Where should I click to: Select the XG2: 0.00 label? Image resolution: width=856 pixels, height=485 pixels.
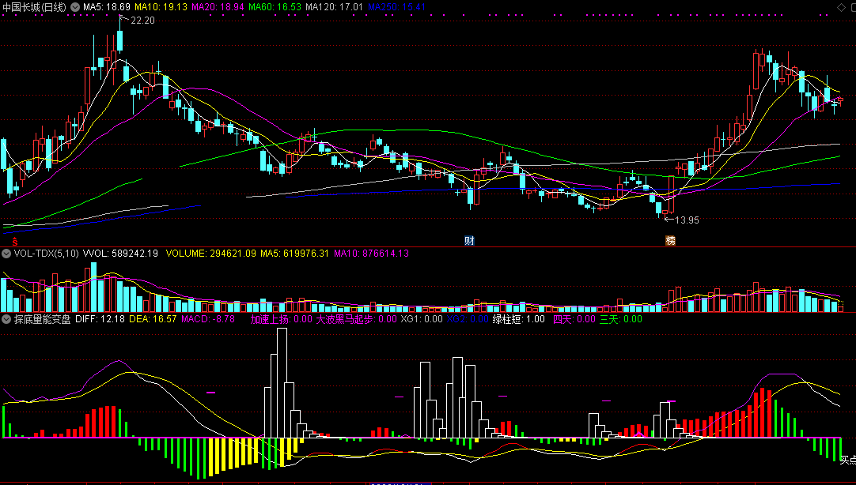click(468, 319)
